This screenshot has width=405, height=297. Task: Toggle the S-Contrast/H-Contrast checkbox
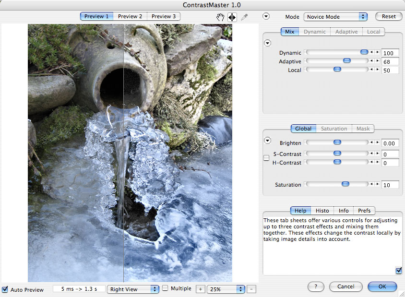(x=266, y=158)
